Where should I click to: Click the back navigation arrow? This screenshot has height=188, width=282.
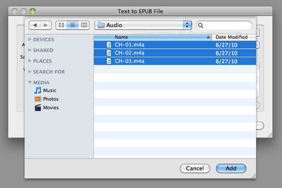[35, 26]
